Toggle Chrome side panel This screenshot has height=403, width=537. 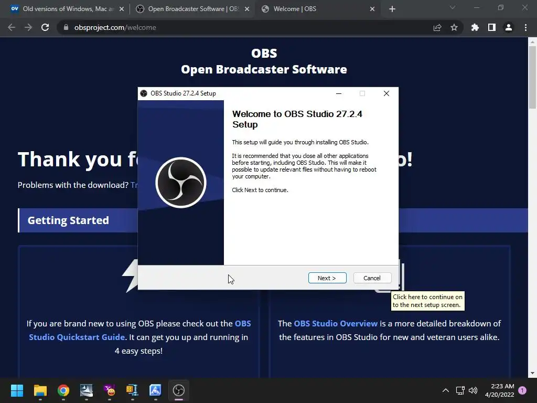pos(492,27)
